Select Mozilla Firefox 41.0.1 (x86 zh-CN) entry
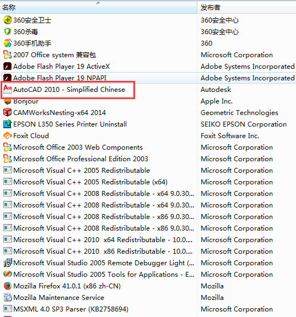Screen dimensions: 296x317 coord(67,286)
